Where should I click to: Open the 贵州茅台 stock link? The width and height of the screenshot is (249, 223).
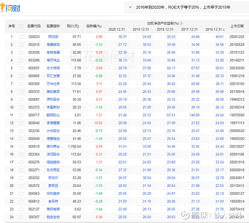[x=53, y=146]
